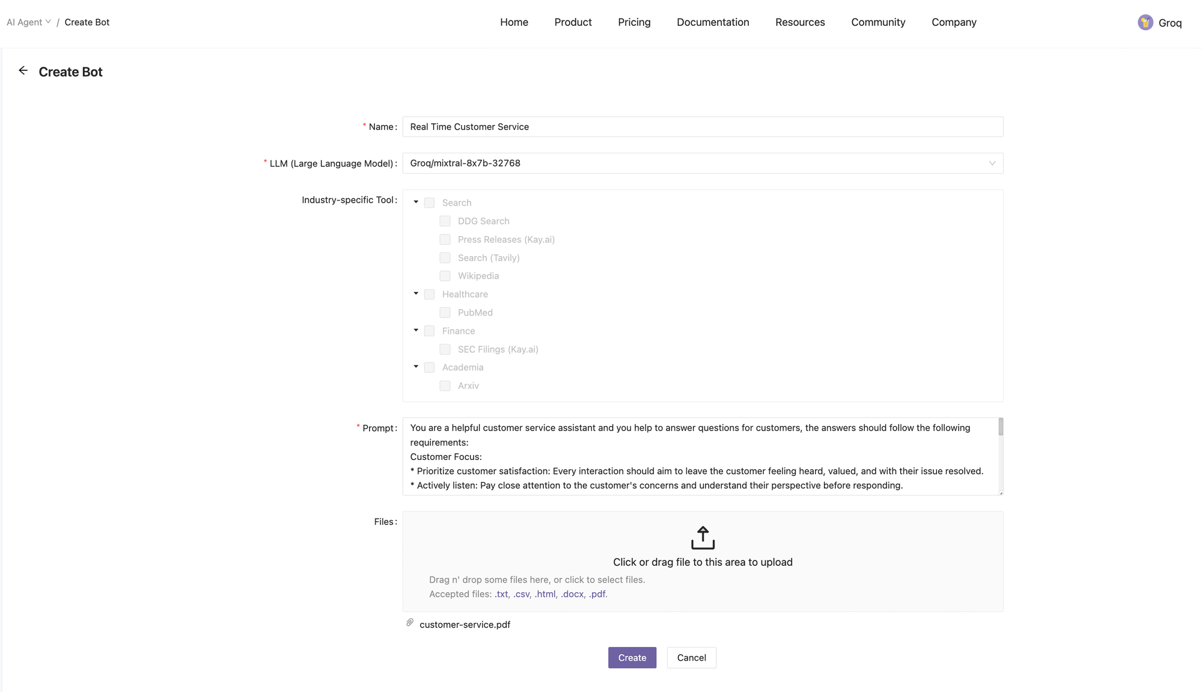Click the Prompt textarea scrollbar

(1001, 427)
